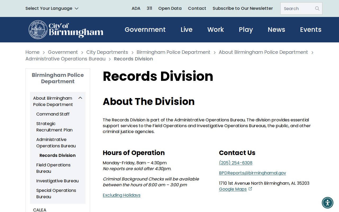
Task: Open the Work main menu
Action: 216,30
